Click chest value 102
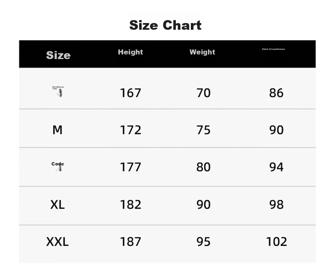 coord(277,242)
